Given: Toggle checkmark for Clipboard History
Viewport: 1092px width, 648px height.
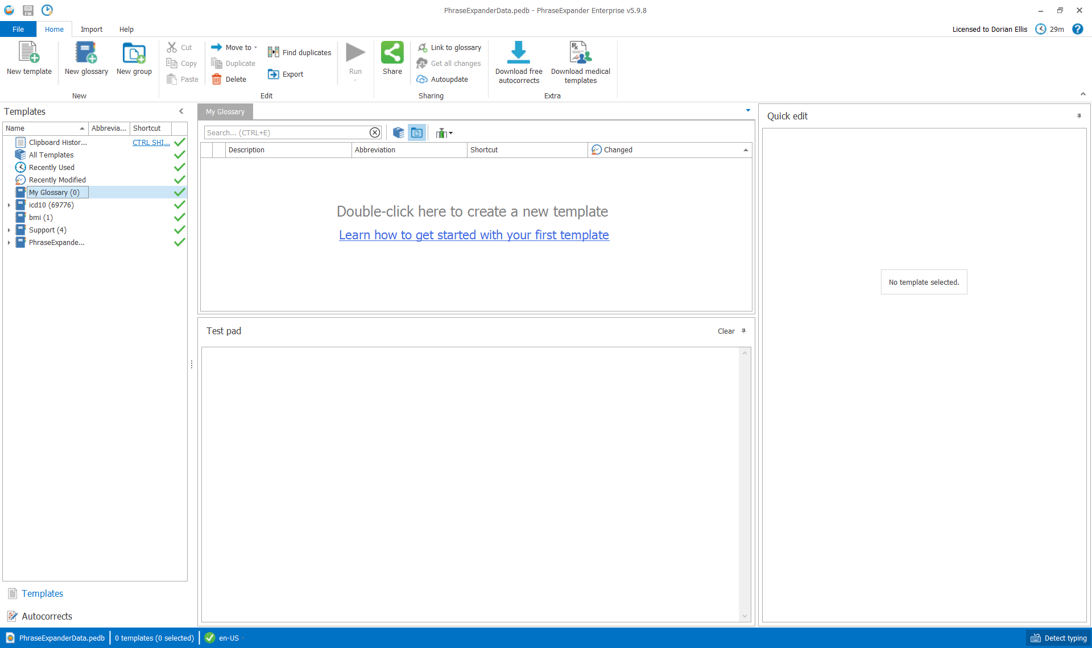Looking at the screenshot, I should click(x=179, y=143).
